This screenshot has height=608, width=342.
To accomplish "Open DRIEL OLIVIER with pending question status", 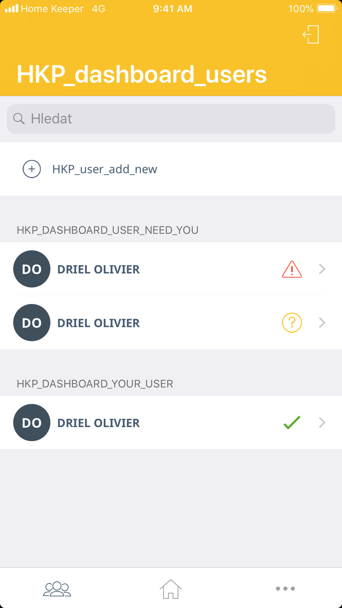I will (x=99, y=323).
